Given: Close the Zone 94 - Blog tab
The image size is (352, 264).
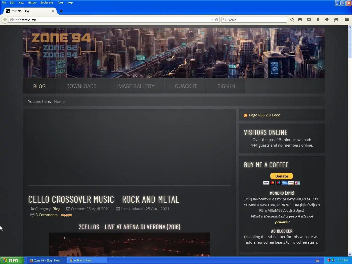Looking at the screenshot, I should point(53,11).
